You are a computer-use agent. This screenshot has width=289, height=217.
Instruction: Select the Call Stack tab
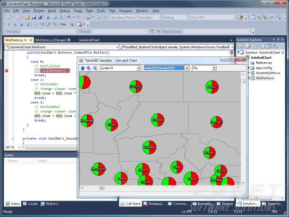coord(131,203)
